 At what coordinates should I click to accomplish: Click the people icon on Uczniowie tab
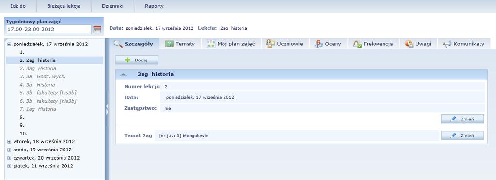coord(271,44)
